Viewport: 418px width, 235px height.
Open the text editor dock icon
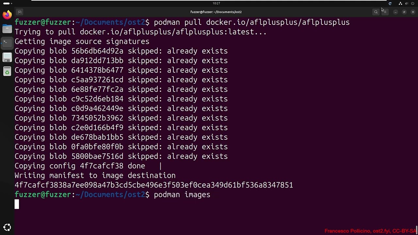pyautogui.click(x=7, y=57)
